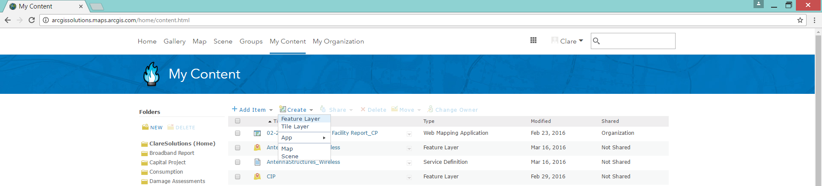Click NEW folder link
The width and height of the screenshot is (822, 186).
pyautogui.click(x=156, y=128)
